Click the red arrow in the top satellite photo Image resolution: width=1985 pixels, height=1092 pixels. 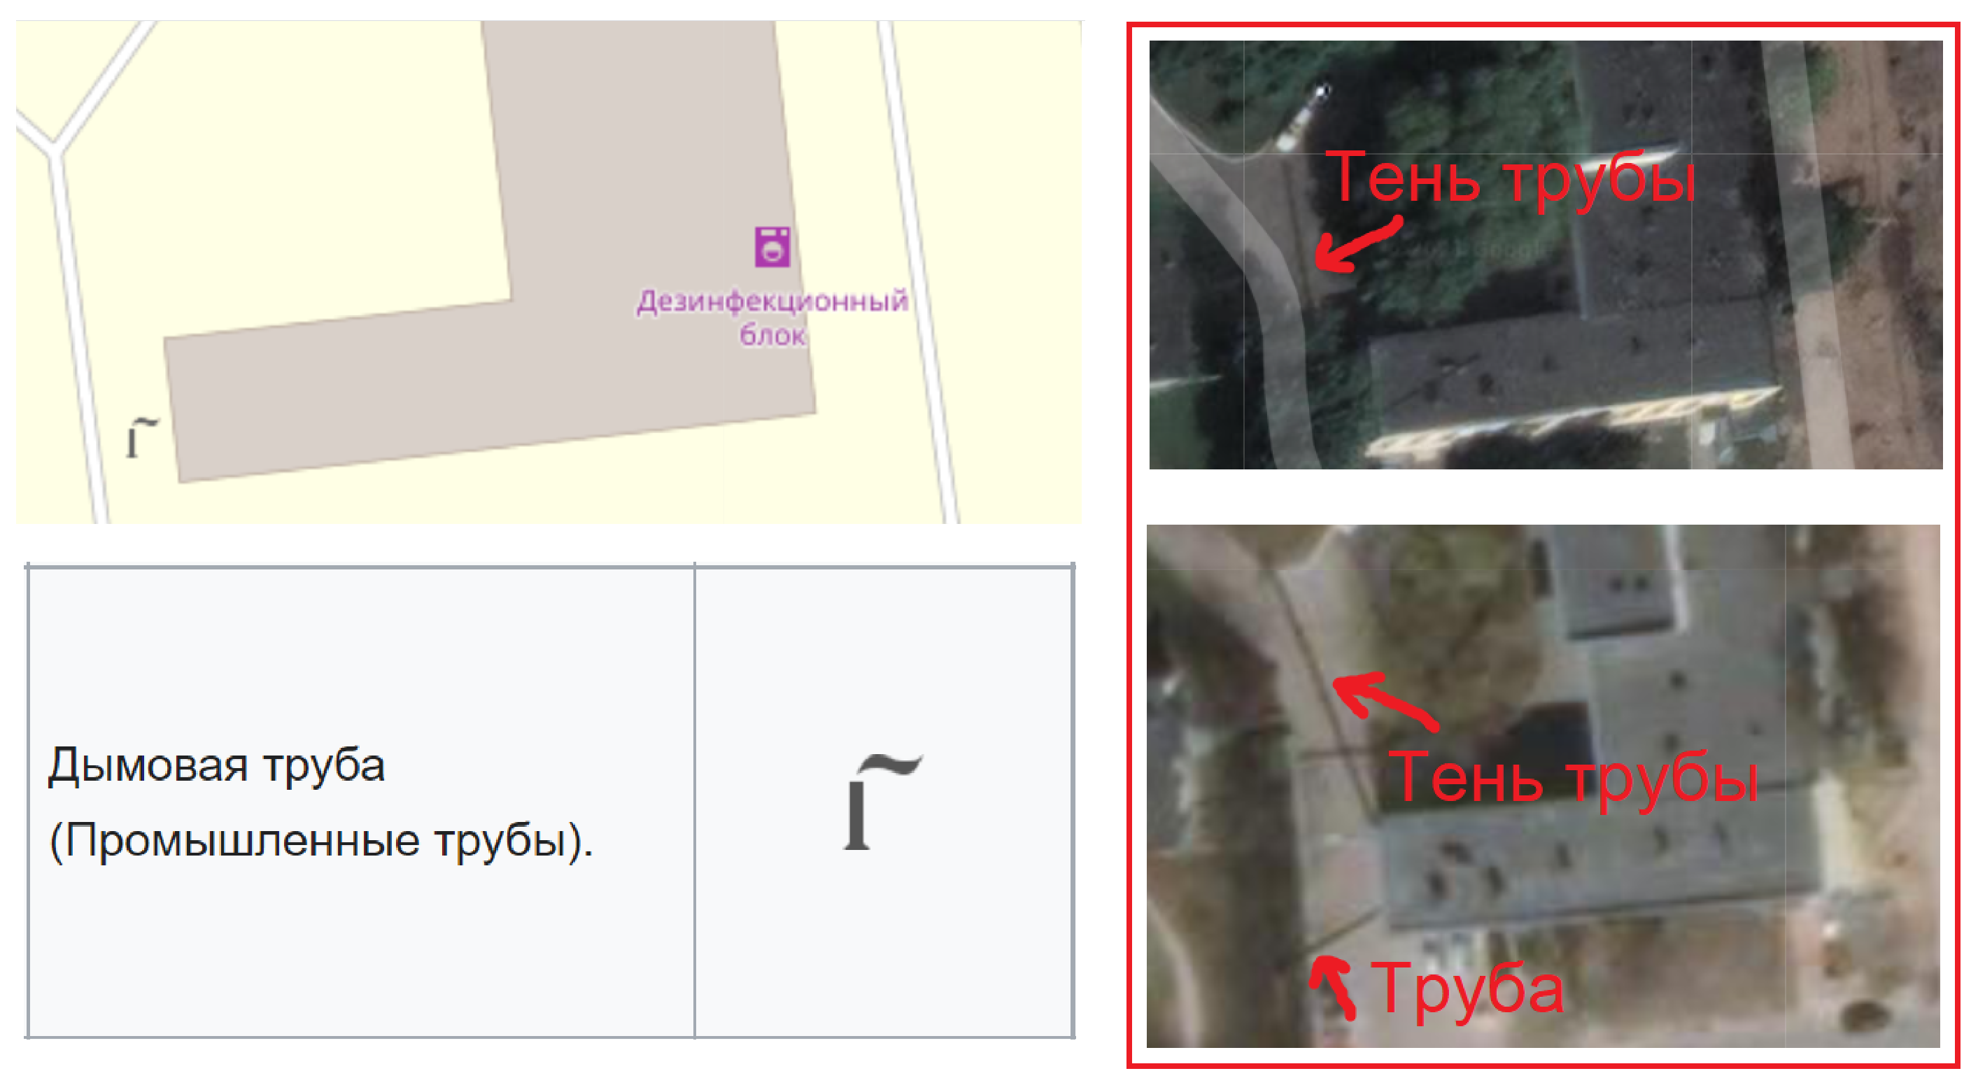[1356, 244]
